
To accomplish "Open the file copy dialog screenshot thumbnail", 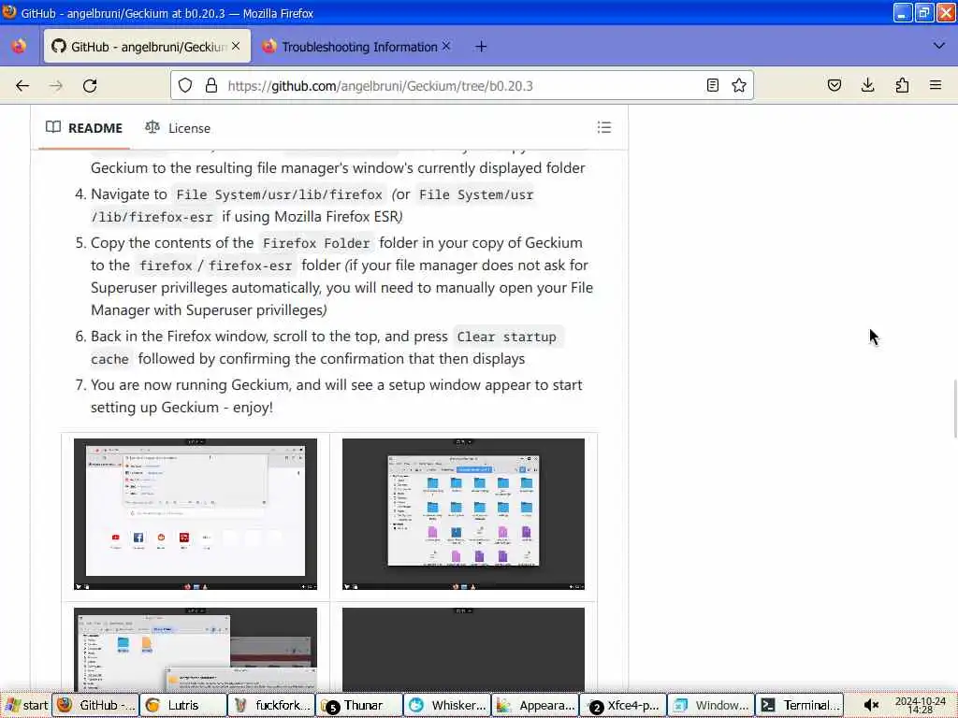I will click(196, 649).
